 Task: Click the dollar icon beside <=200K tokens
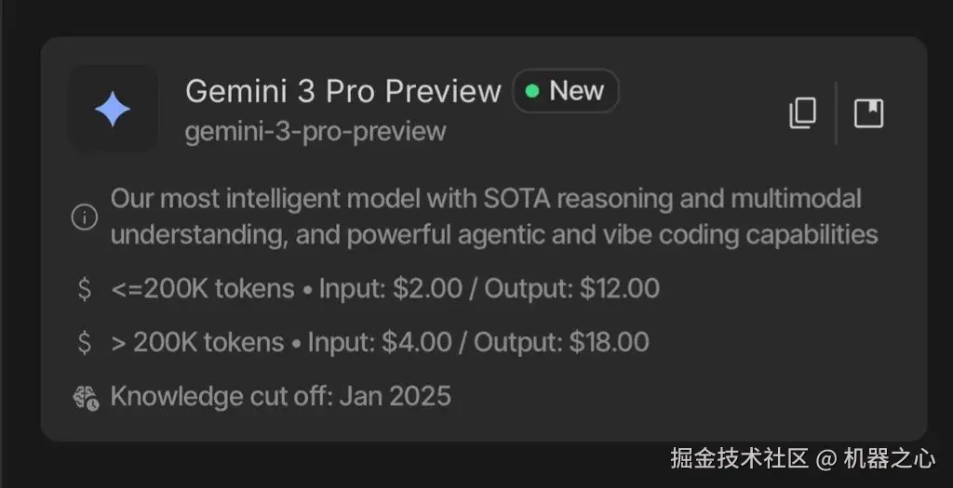pyautogui.click(x=85, y=288)
